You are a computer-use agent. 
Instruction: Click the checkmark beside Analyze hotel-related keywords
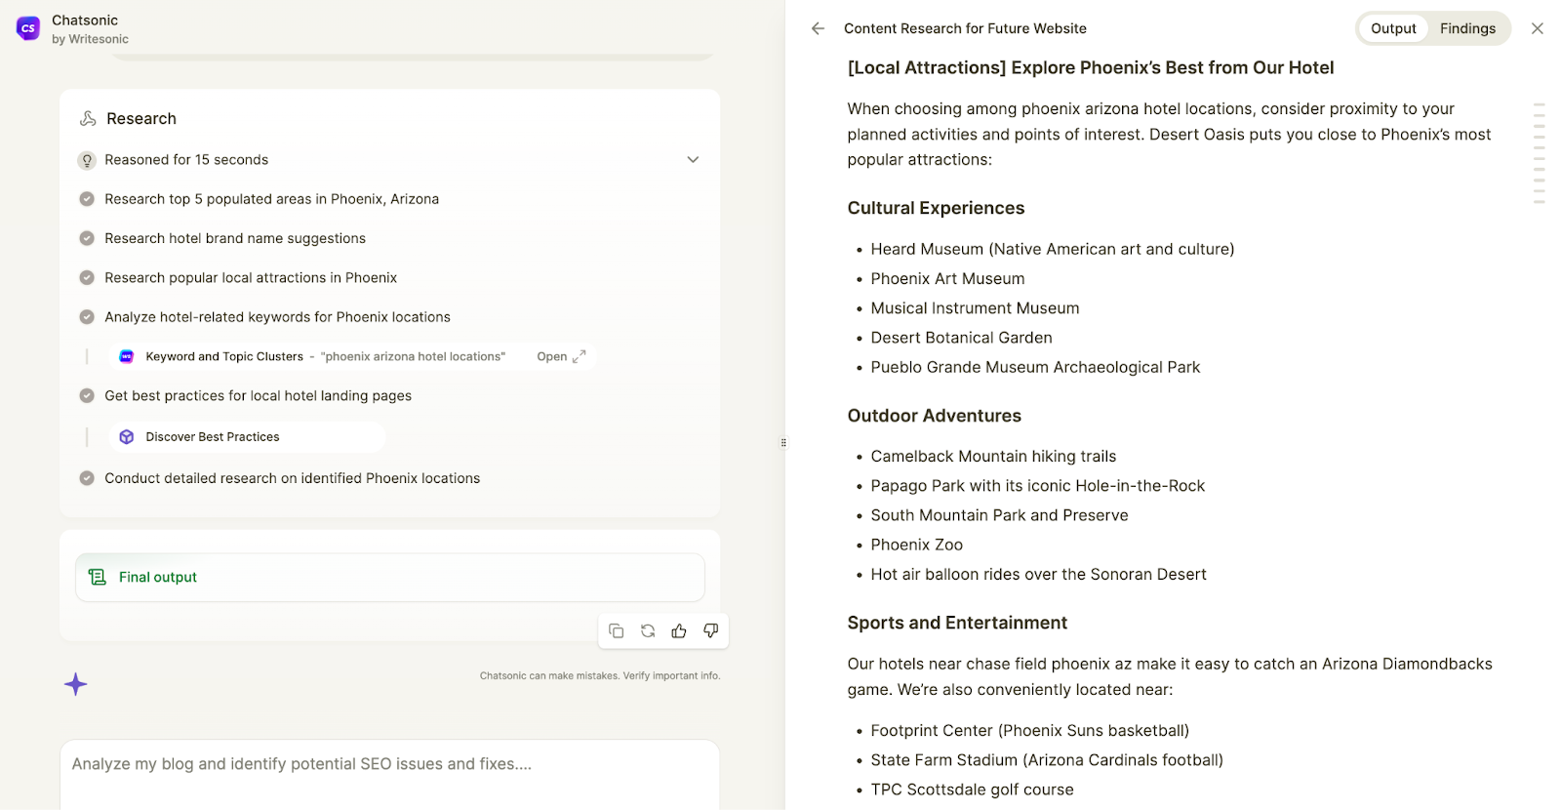click(87, 317)
